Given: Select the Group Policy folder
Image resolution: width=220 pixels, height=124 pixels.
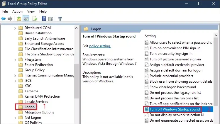Looking at the screenshot, I should coord(35,70).
